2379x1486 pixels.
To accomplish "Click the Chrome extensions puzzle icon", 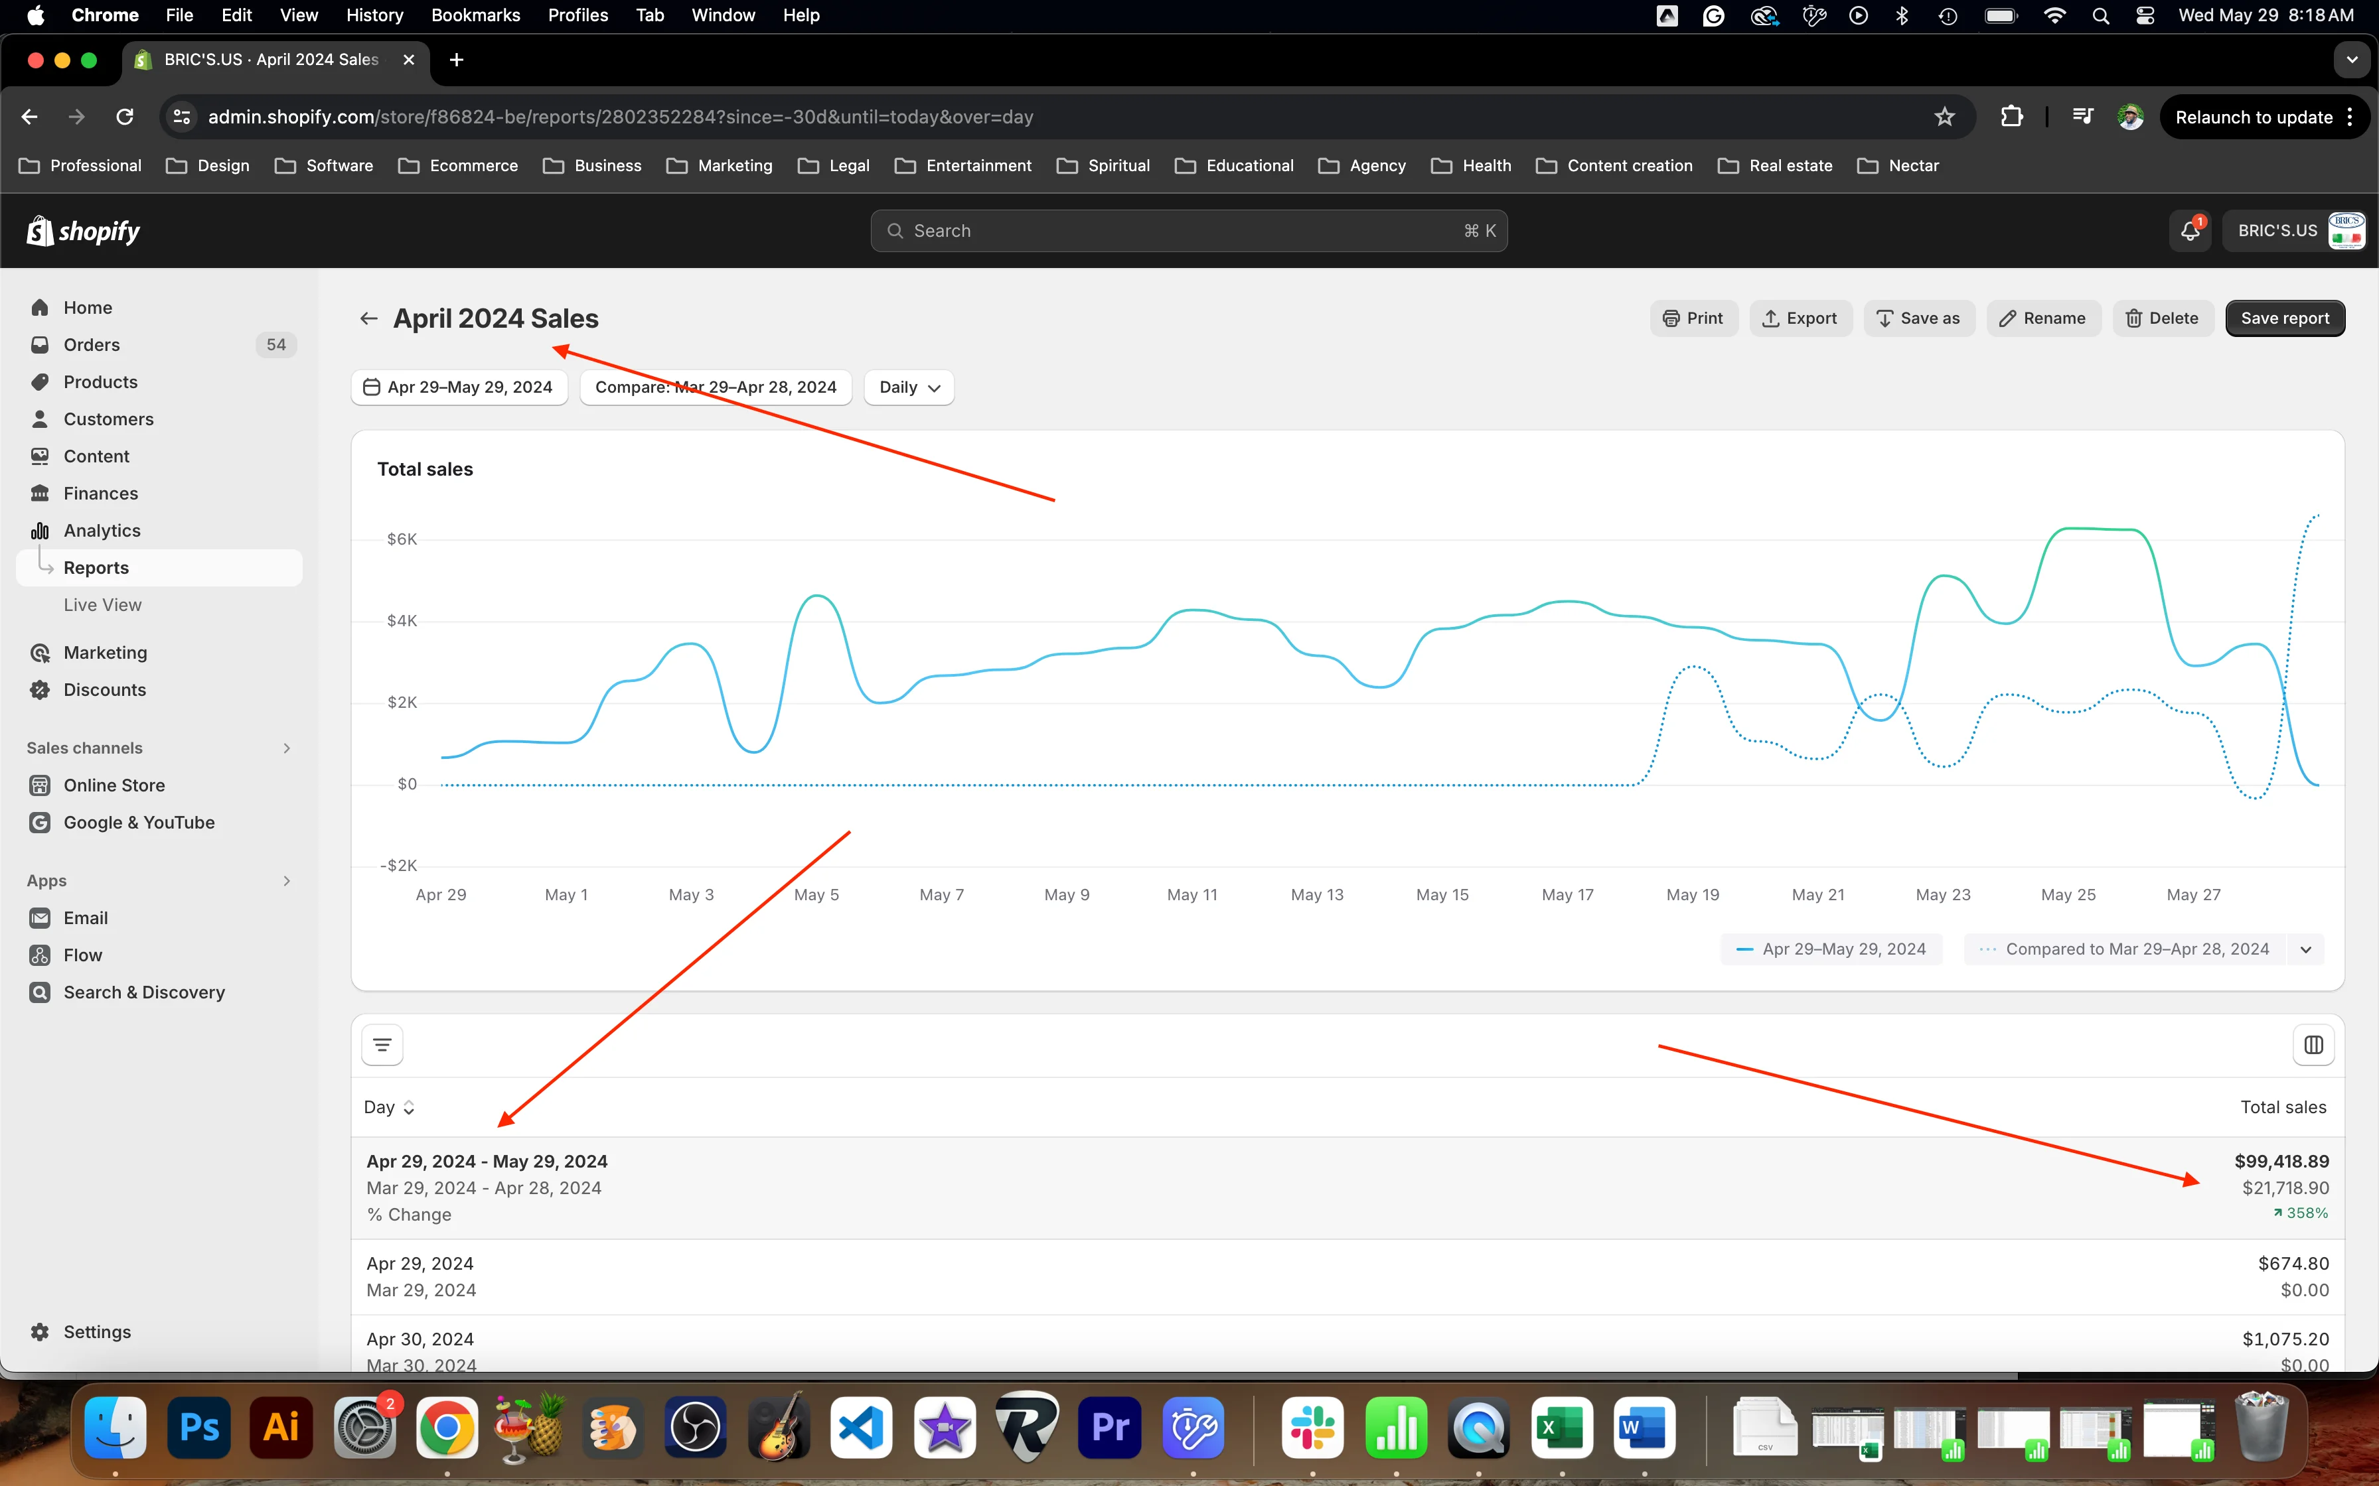I will coord(2011,117).
